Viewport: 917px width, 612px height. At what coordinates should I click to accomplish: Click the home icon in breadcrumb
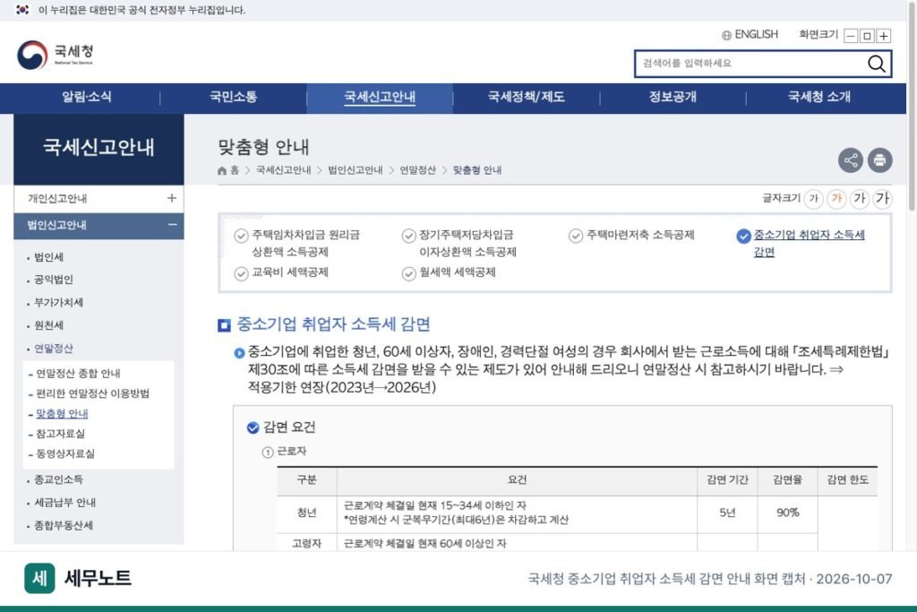tap(222, 171)
